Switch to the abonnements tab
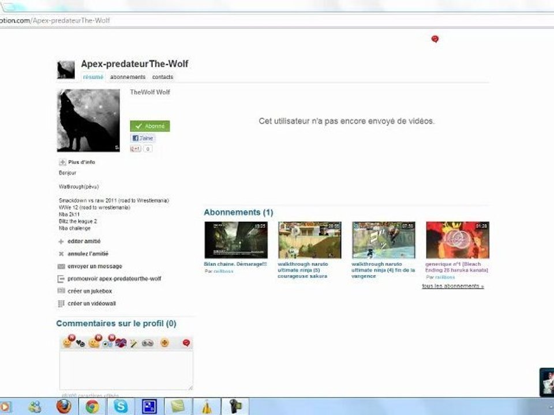Viewport: 554px width, 415px height. point(128,77)
